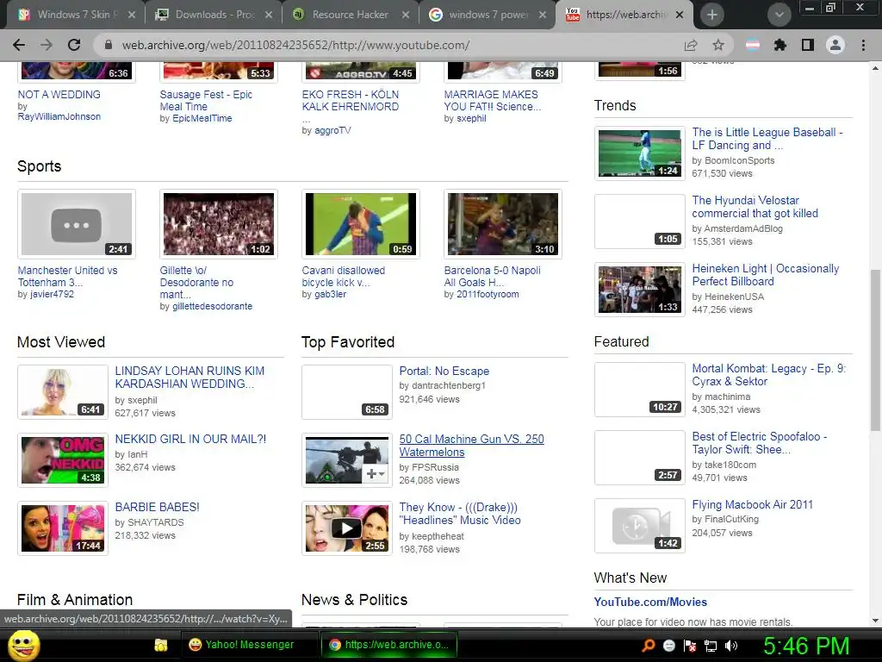The height and width of the screenshot is (662, 882).
Task: Click the 5:46 PM taskbar clock
Action: tap(806, 645)
